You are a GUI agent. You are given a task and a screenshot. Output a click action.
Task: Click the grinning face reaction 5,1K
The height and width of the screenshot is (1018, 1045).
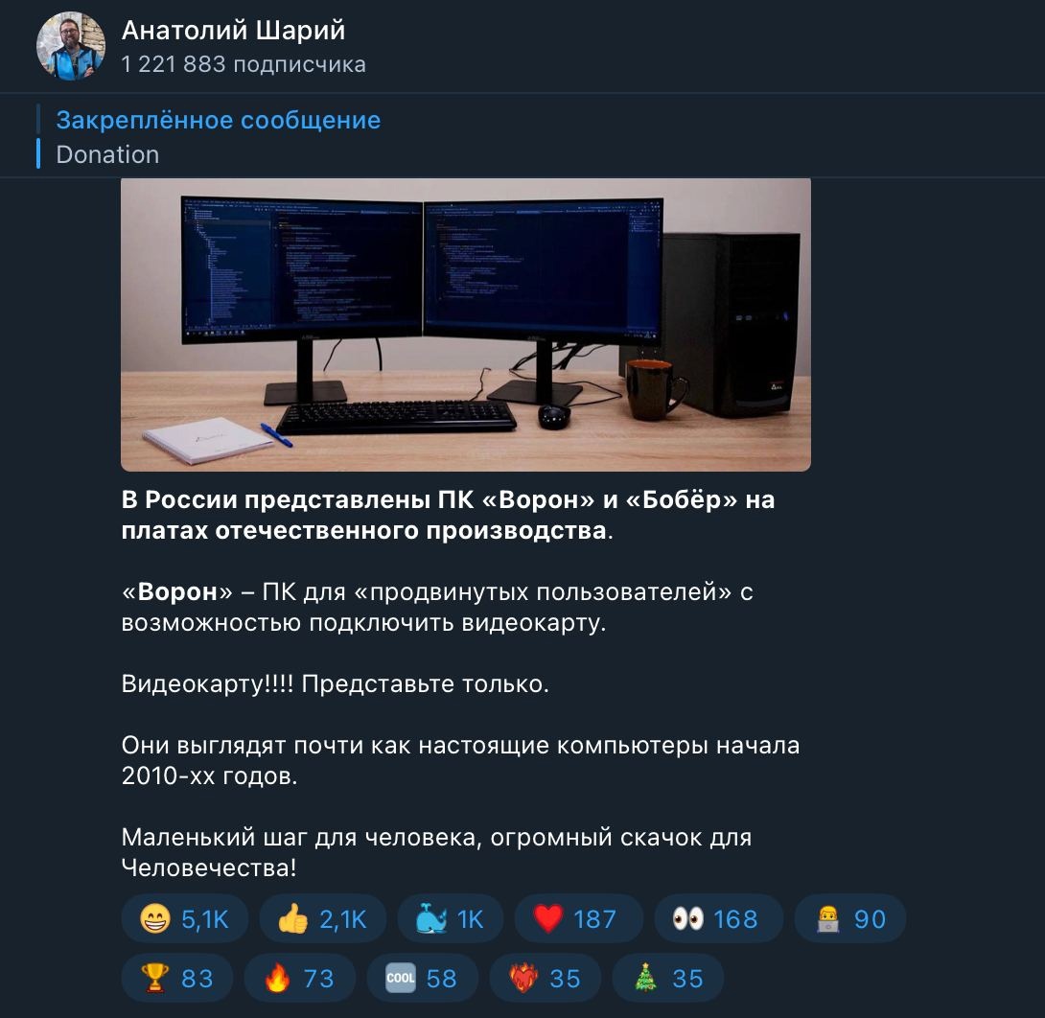click(x=185, y=918)
